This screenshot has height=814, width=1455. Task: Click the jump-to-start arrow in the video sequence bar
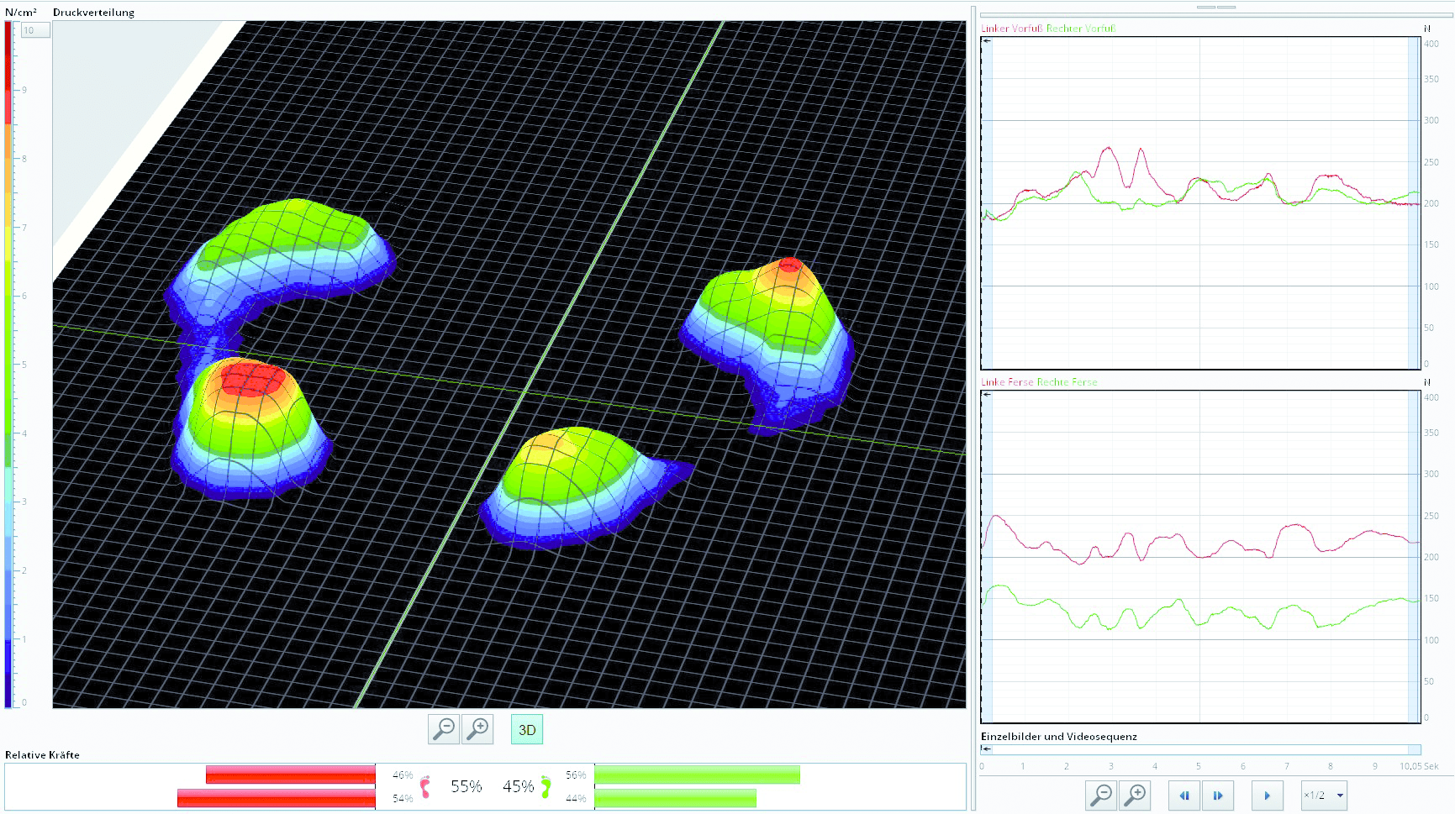tap(987, 749)
